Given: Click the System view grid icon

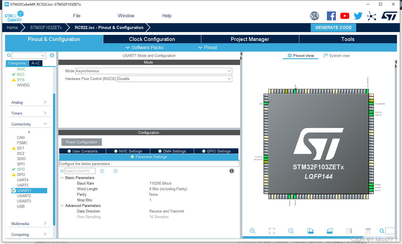Looking at the screenshot, I should [326, 55].
